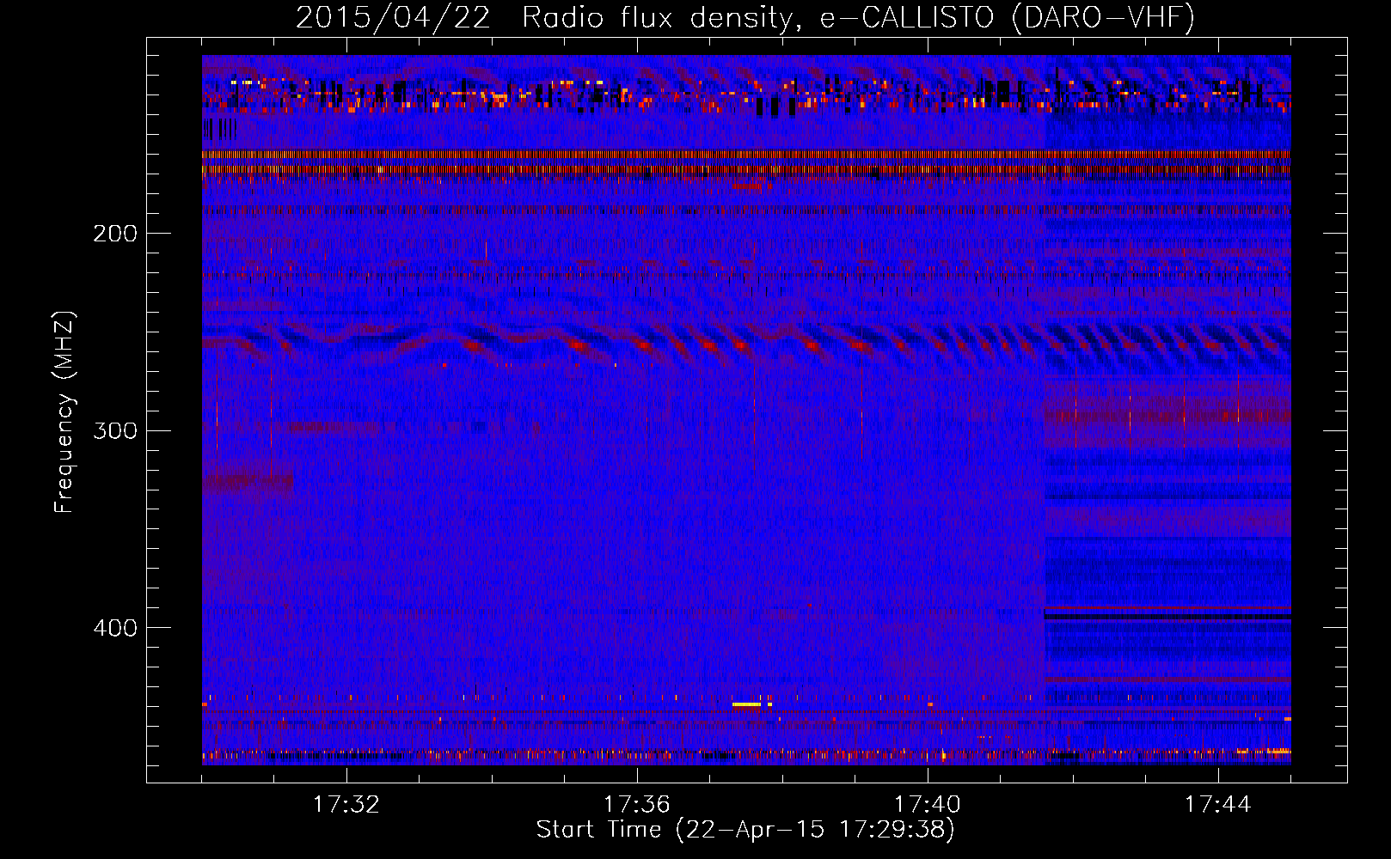Click the plot title "2015/04/22 Radio flux density, e-CALLISTO (DARO-VHF)"
The width and height of the screenshot is (1391, 859).
click(745, 17)
